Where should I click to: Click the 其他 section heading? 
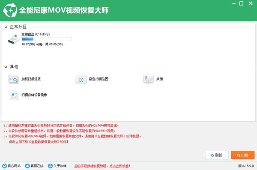[14, 67]
